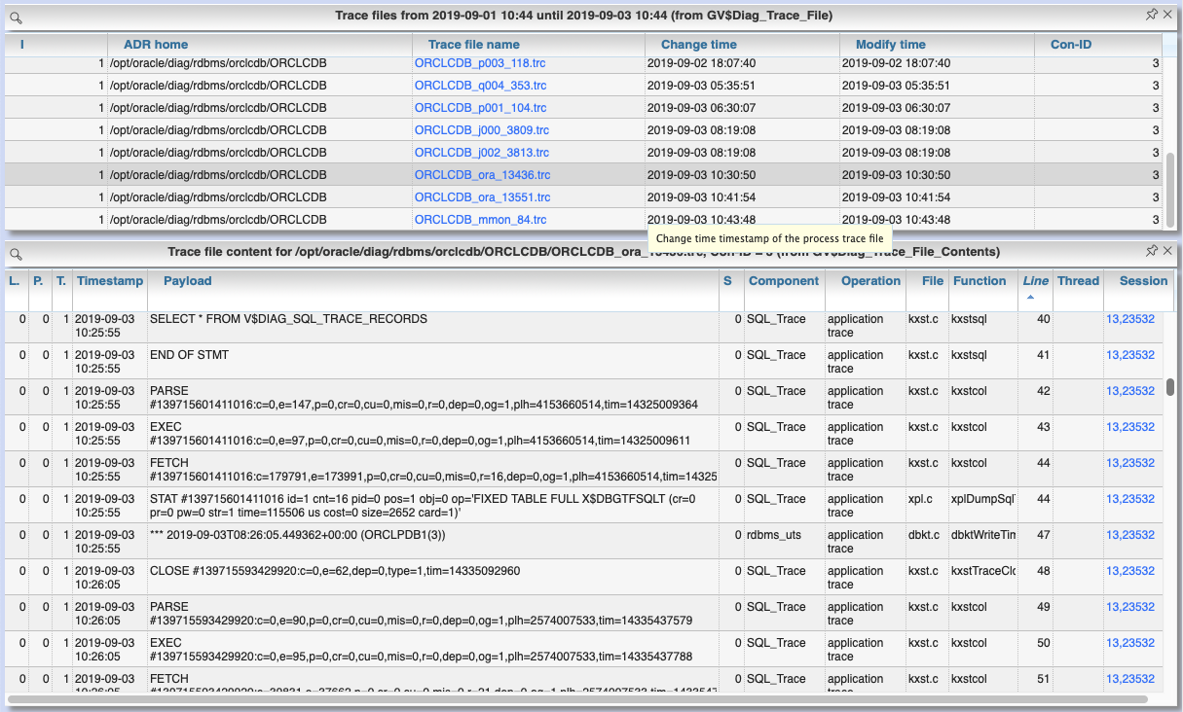Toggle the pin icon of the trace files panel
1183x712 pixels.
(x=1151, y=15)
